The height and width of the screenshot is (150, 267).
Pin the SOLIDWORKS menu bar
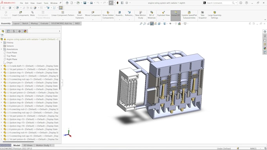(x=60, y=3)
